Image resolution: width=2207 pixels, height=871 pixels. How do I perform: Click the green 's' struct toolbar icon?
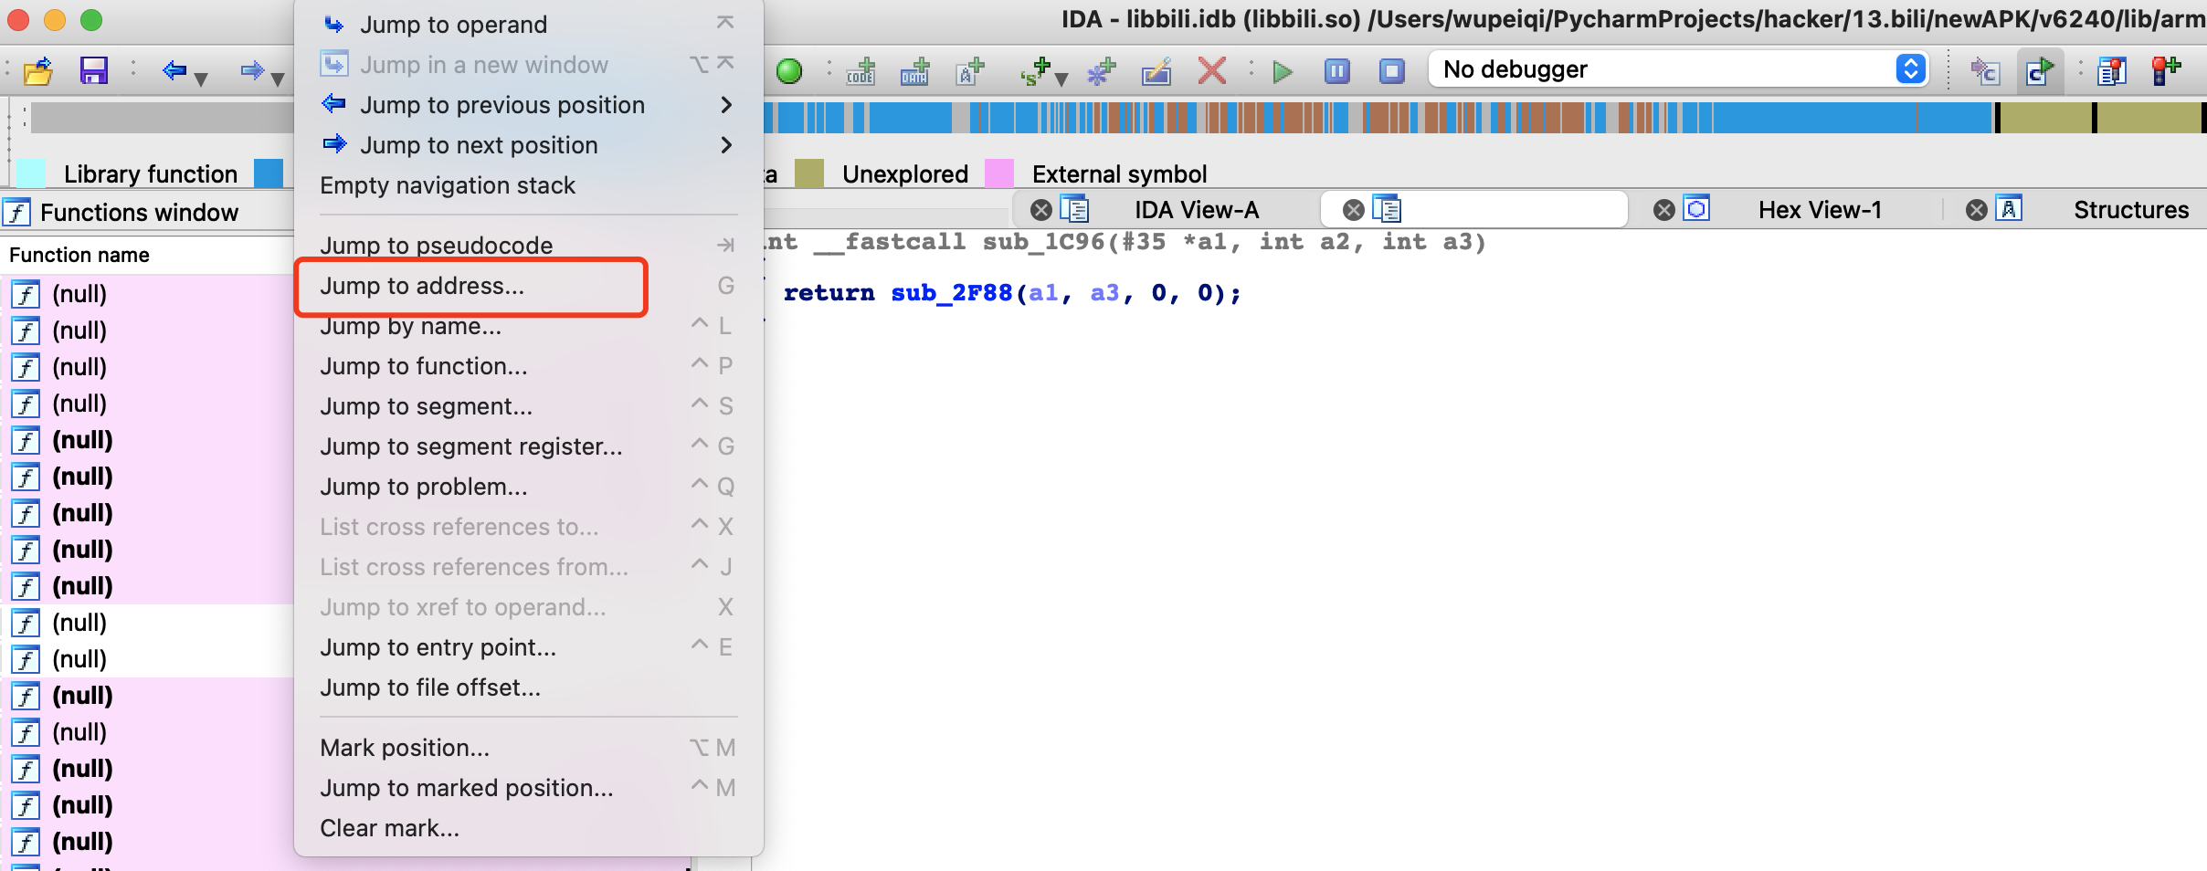tap(1036, 70)
